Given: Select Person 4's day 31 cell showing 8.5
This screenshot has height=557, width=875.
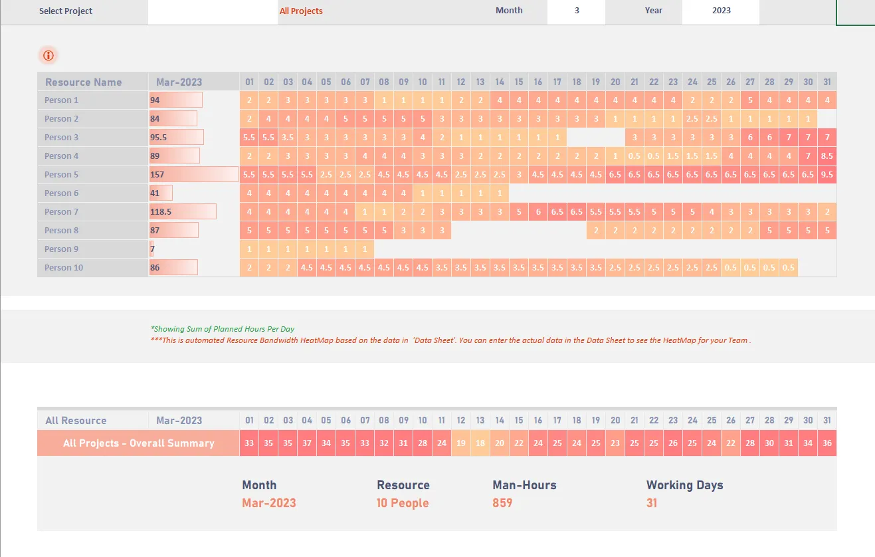Looking at the screenshot, I should pyautogui.click(x=827, y=156).
